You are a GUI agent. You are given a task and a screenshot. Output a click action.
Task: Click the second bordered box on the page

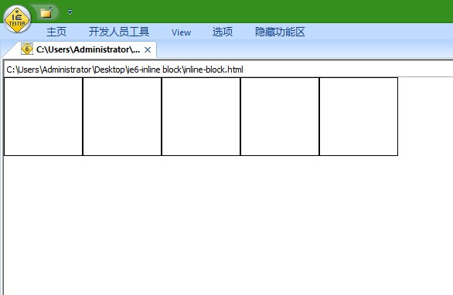(122, 117)
